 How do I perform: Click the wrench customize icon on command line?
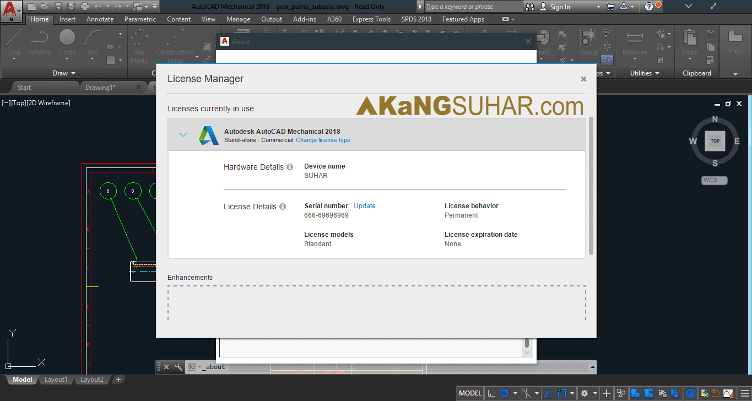click(178, 367)
